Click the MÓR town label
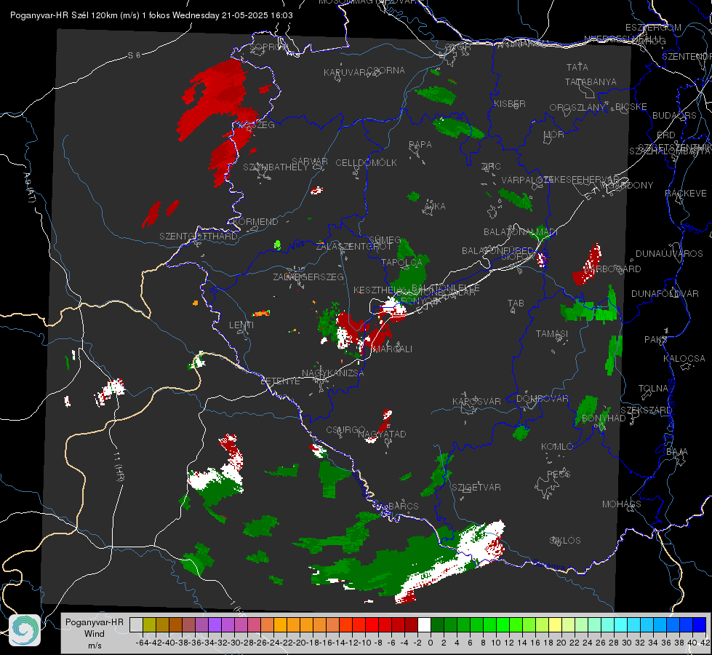 [554, 135]
